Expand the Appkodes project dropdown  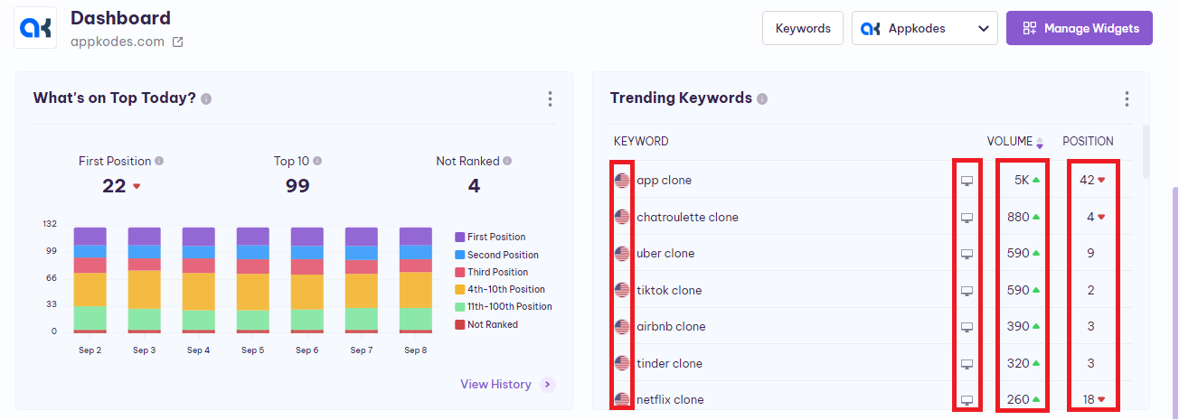pyautogui.click(x=925, y=28)
